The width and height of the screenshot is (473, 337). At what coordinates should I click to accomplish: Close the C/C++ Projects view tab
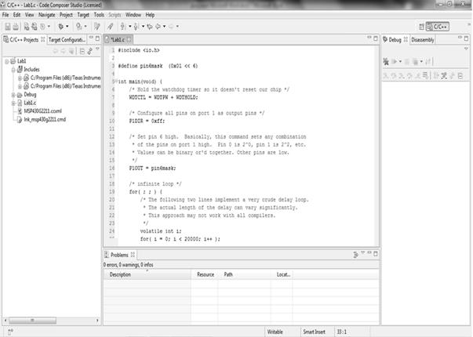pos(42,39)
